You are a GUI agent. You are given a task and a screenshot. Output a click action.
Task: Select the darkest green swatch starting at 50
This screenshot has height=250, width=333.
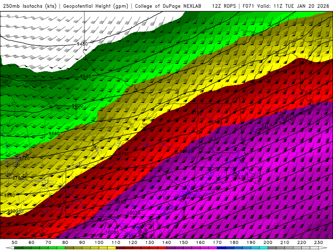click(x=19, y=248)
